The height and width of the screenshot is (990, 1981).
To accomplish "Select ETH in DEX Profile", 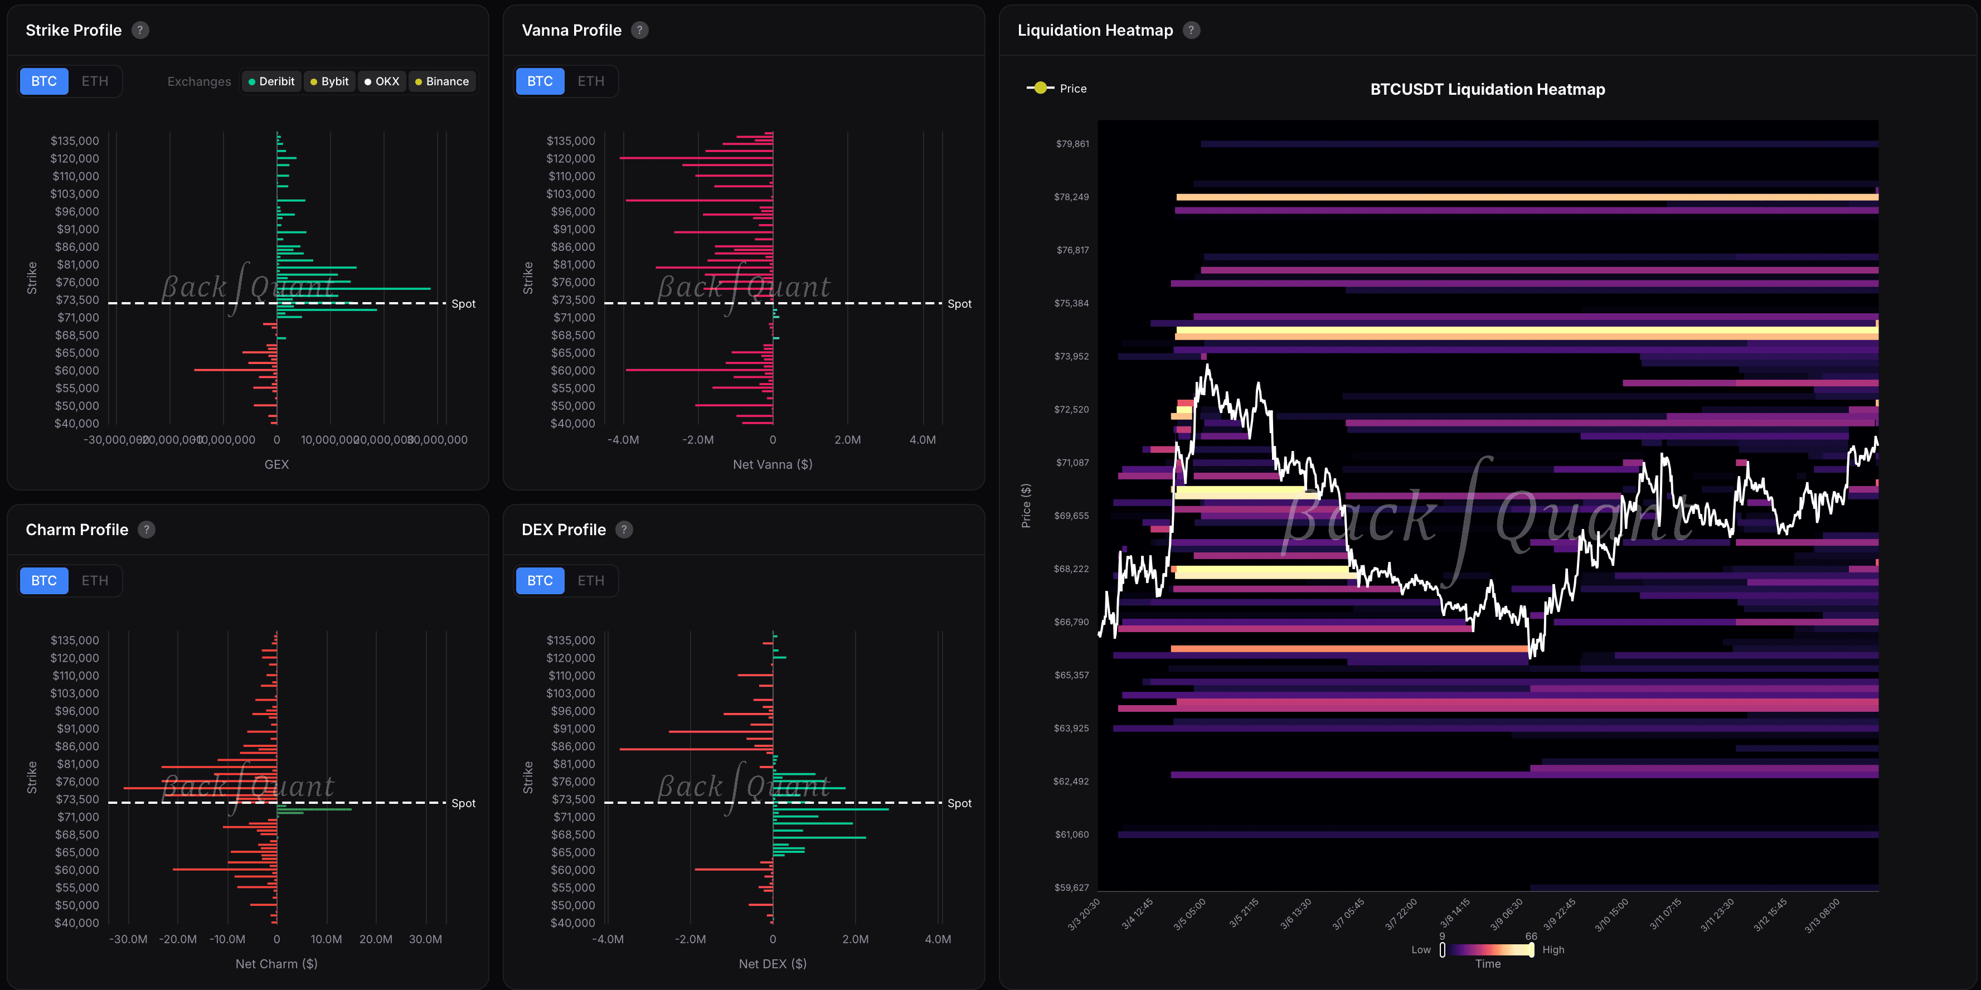I will 591,581.
